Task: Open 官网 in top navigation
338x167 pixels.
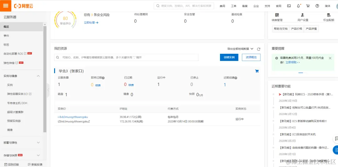Action: click(x=279, y=6)
